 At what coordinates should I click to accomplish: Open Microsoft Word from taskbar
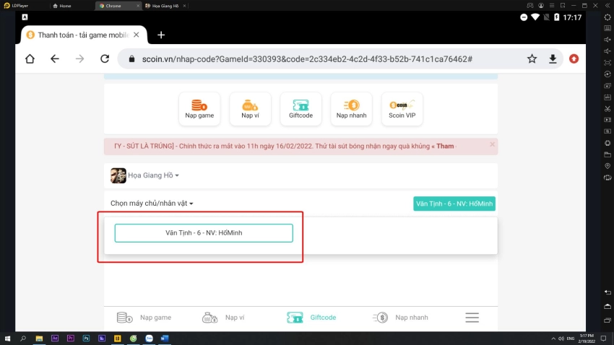point(165,339)
